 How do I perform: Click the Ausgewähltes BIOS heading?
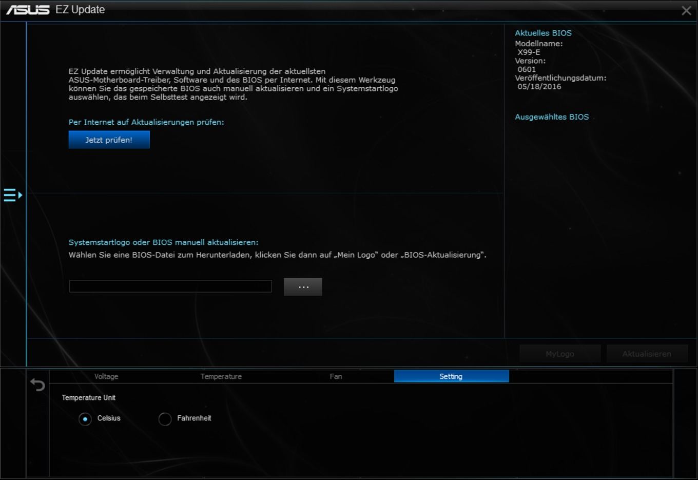coord(552,117)
